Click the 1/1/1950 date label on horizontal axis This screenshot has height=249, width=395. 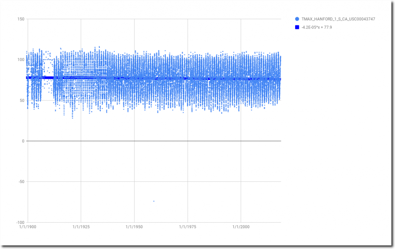tap(134, 227)
